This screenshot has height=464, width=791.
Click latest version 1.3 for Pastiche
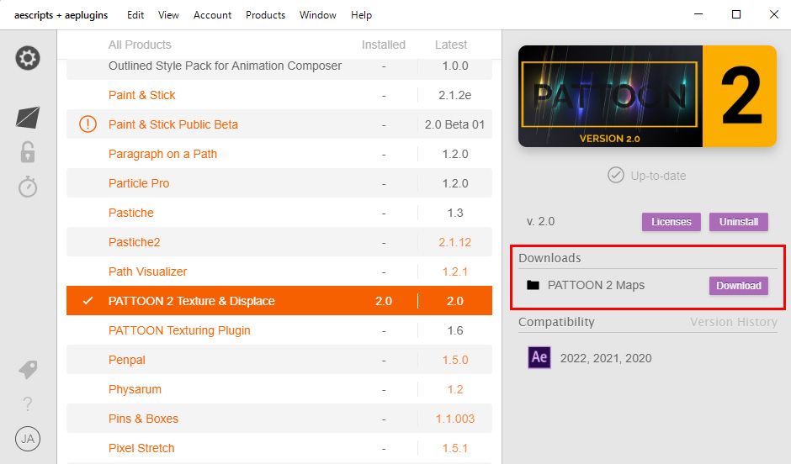(455, 213)
